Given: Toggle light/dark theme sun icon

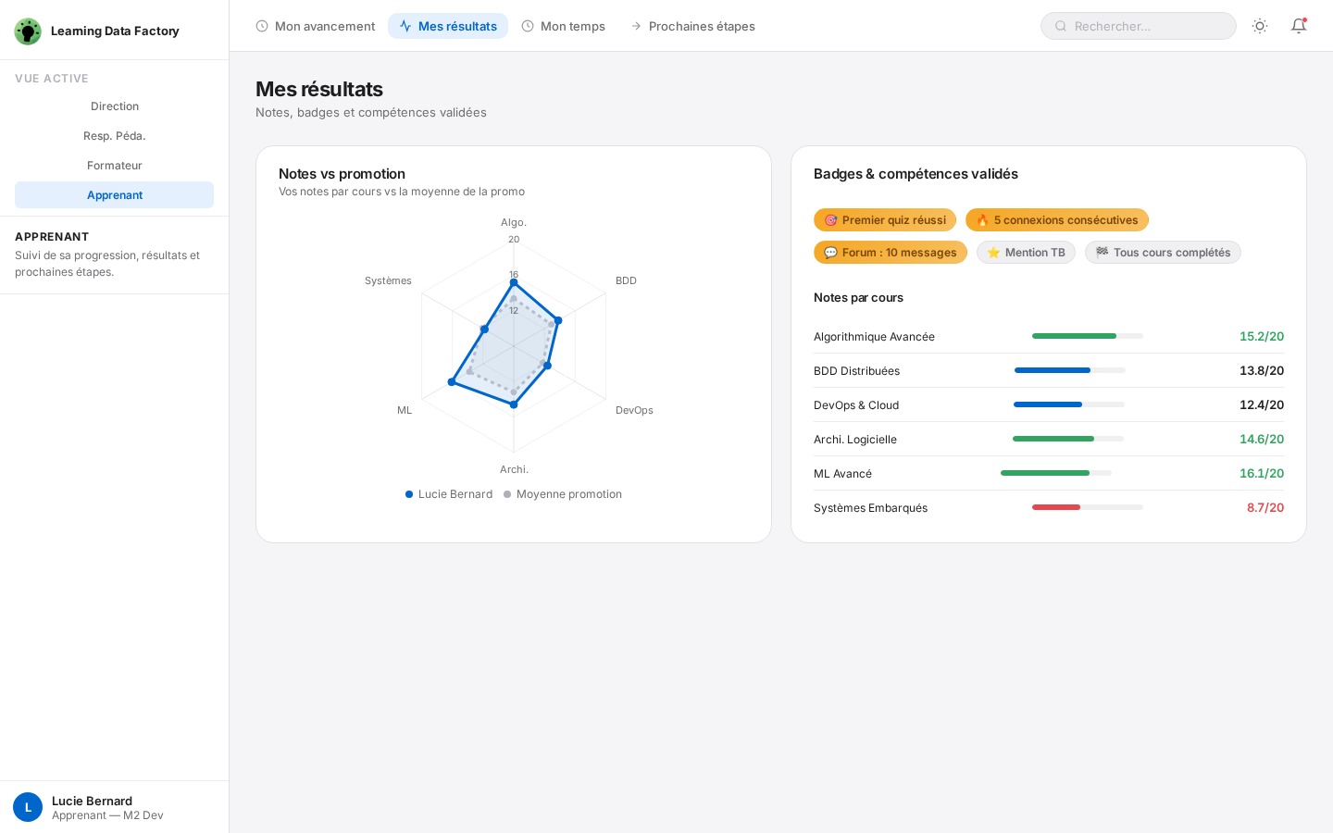Looking at the screenshot, I should pos(1260,26).
